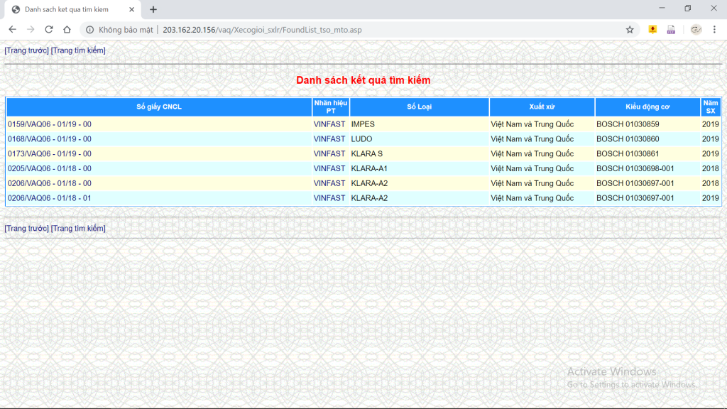Click VINFAST in the KLARA S row
Image resolution: width=727 pixels, height=409 pixels.
pos(329,154)
